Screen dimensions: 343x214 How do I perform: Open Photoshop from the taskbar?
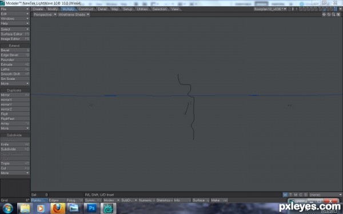(91, 208)
